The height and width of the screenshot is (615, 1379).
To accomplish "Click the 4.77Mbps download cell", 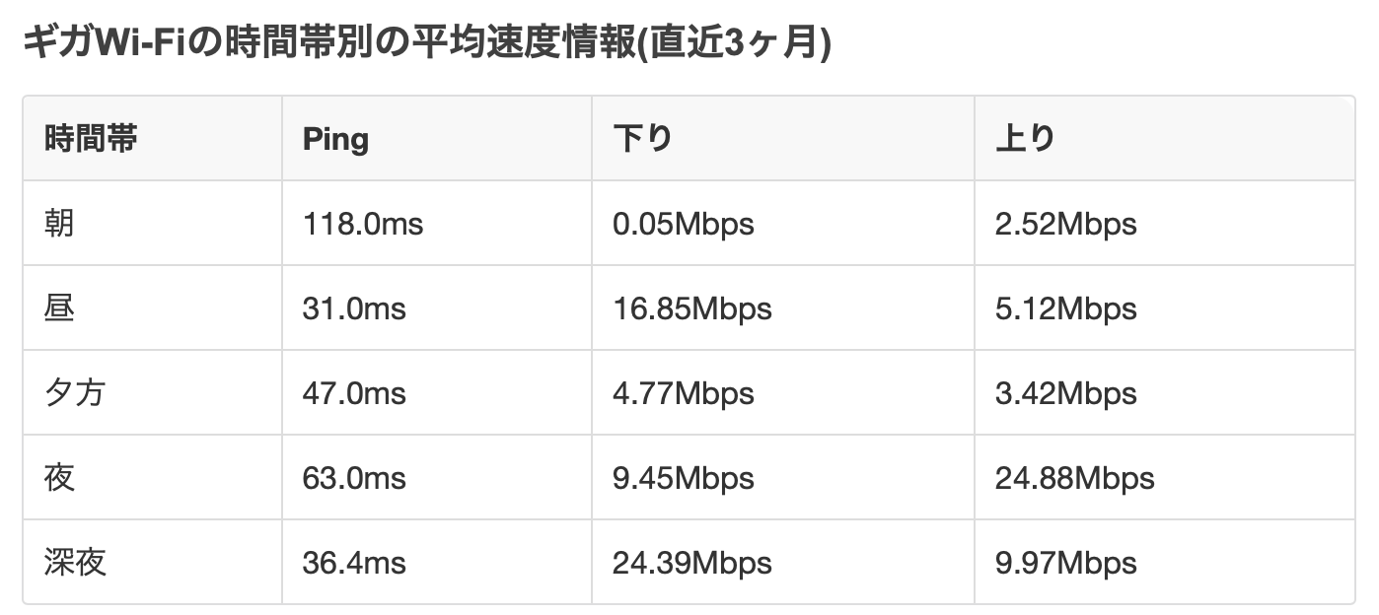I will [683, 393].
